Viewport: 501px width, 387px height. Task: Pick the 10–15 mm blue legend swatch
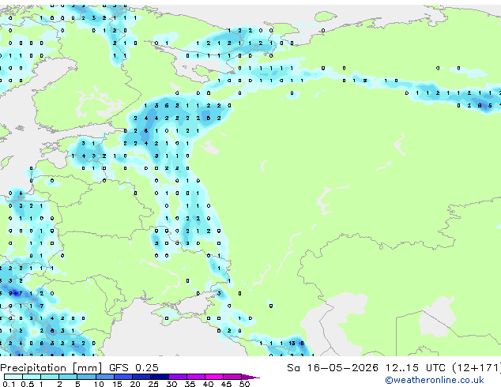(x=105, y=377)
